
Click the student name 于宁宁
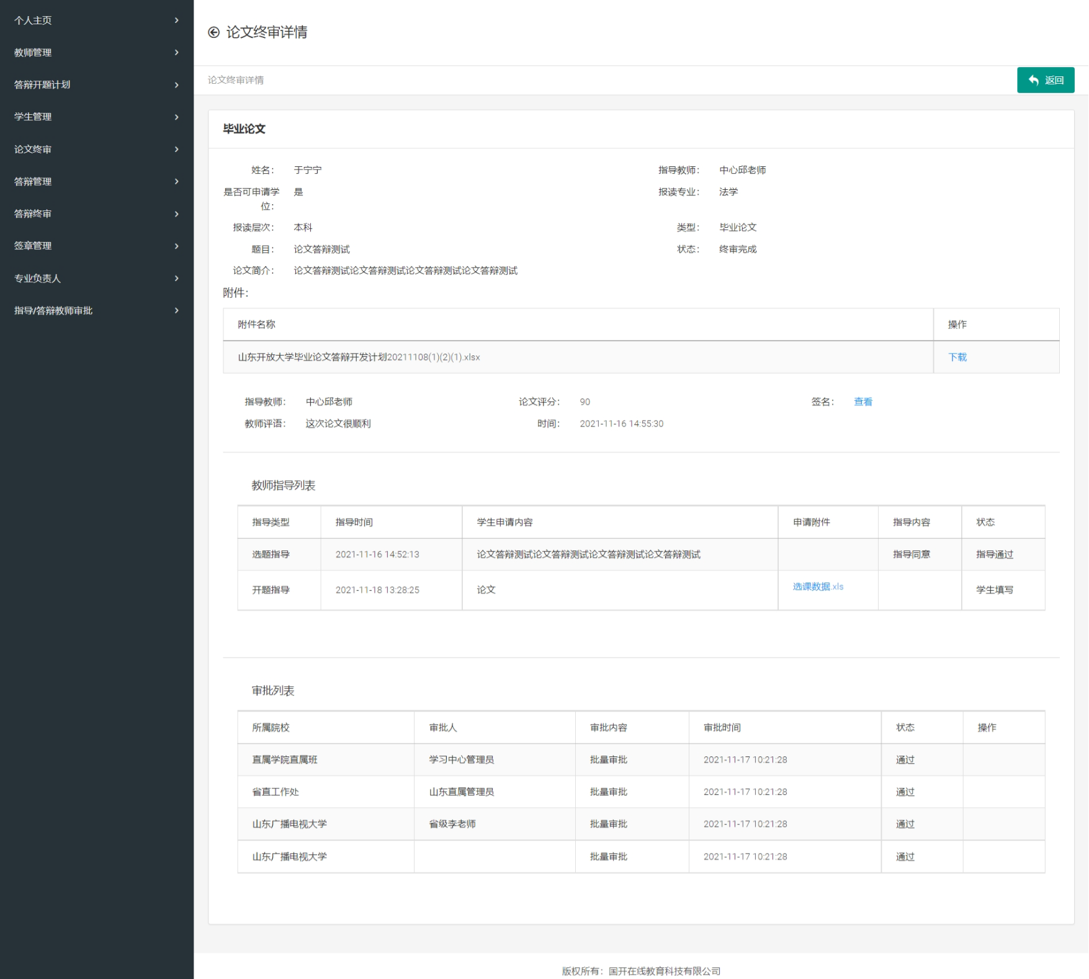pyautogui.click(x=308, y=170)
